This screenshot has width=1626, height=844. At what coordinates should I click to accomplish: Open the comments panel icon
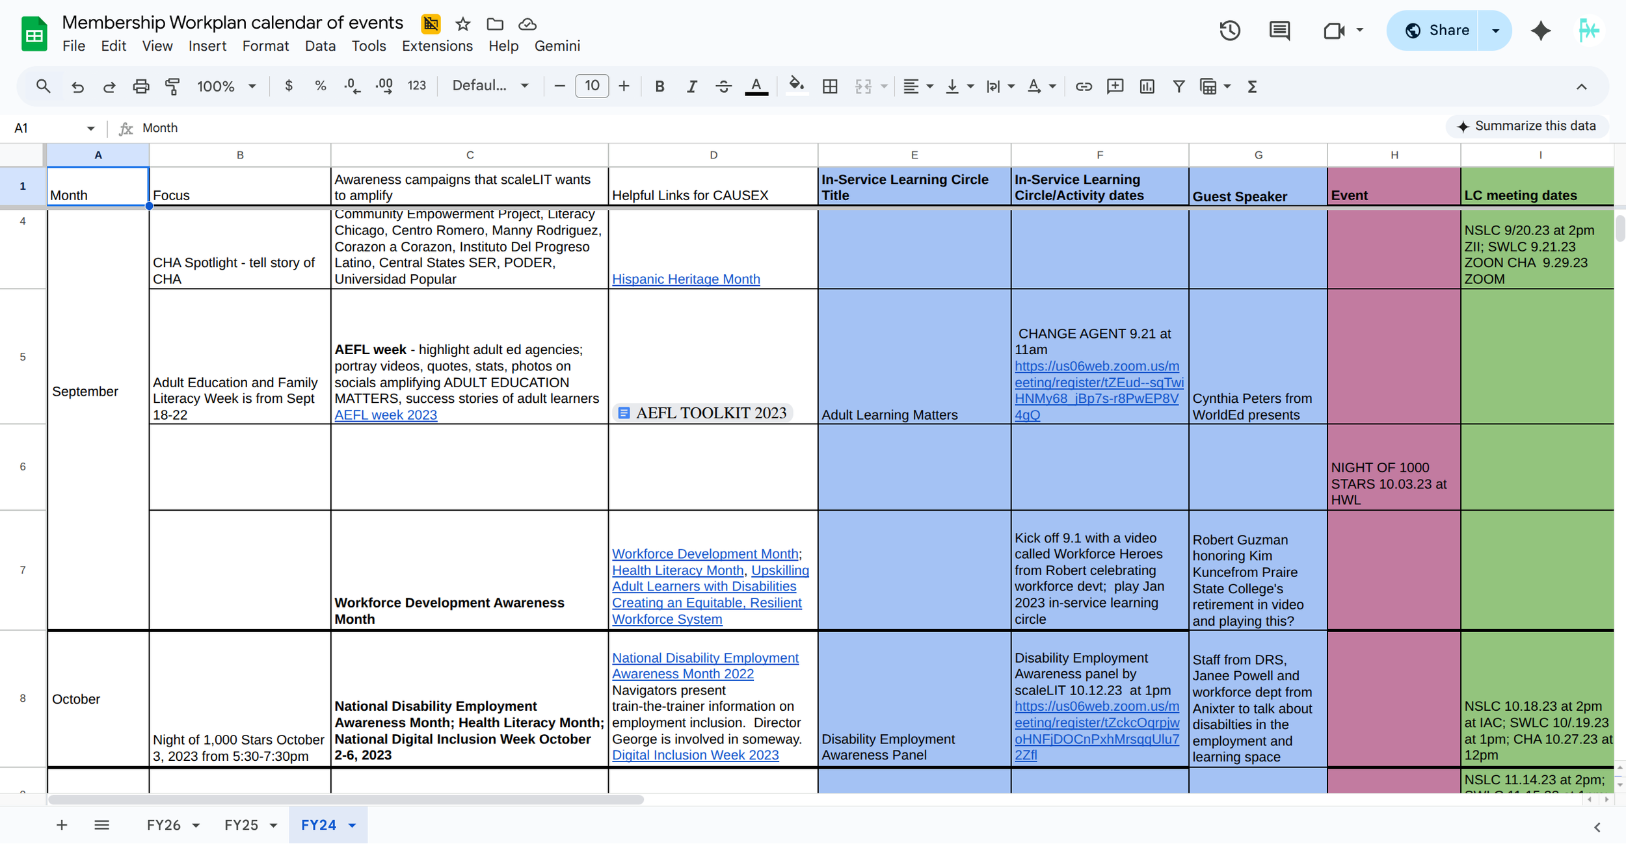(x=1279, y=31)
